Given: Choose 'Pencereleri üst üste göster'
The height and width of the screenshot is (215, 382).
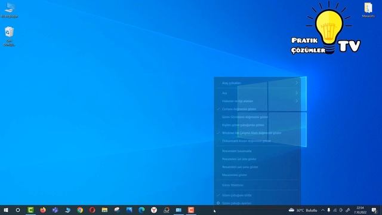Looking at the screenshot, I should [257, 159].
